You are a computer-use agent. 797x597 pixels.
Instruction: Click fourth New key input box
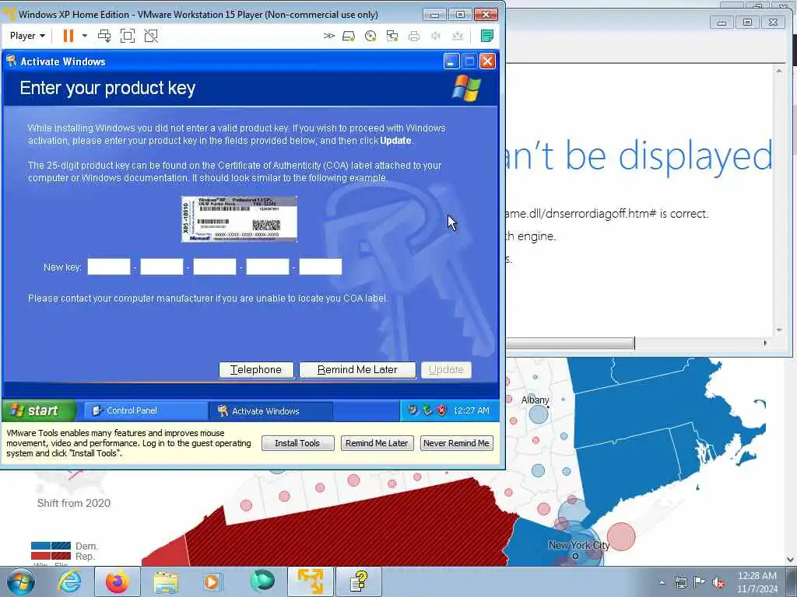[x=268, y=267]
